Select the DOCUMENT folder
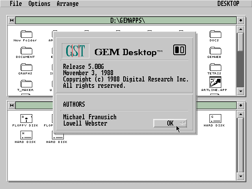The height and width of the screenshot is (189, 252). [26, 51]
